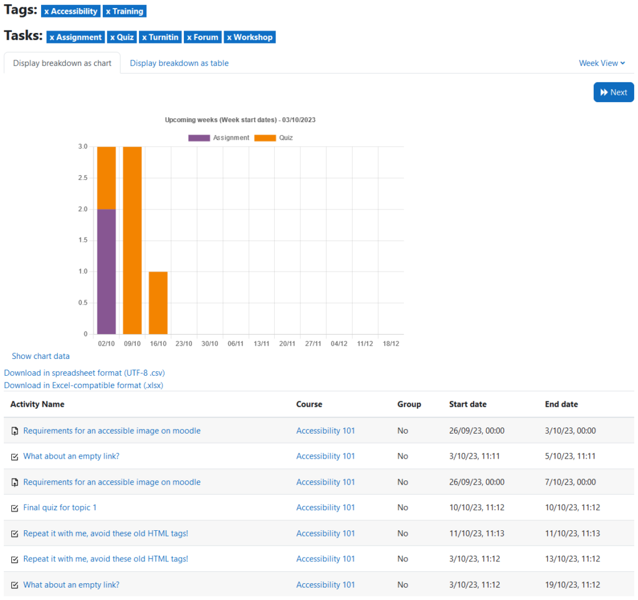The width and height of the screenshot is (638, 600).
Task: Click the Next button
Action: (614, 92)
